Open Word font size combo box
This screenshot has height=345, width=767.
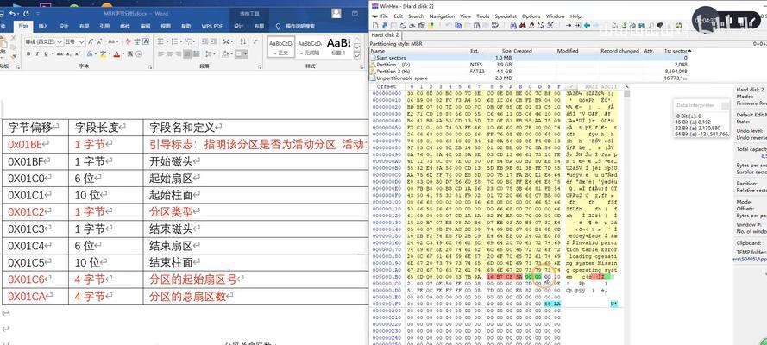[75, 41]
